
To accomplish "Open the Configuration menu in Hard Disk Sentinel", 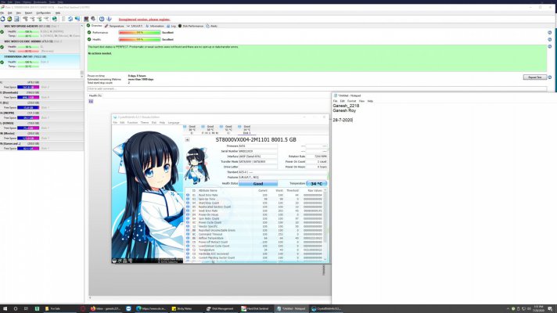I will pyautogui.click(x=43, y=13).
